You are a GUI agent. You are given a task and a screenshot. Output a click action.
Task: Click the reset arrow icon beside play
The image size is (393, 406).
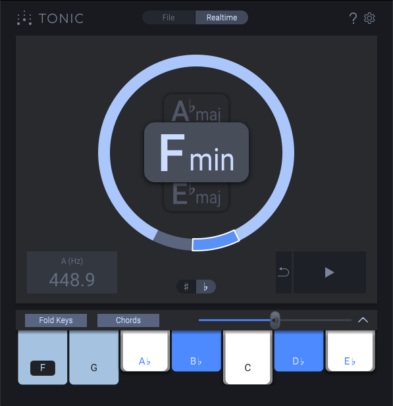[284, 272]
